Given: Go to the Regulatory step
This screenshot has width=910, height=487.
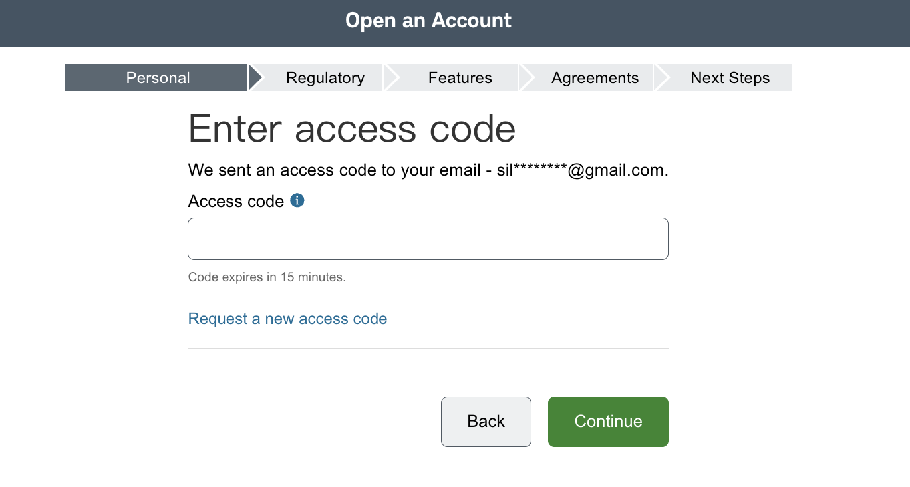Looking at the screenshot, I should point(325,78).
